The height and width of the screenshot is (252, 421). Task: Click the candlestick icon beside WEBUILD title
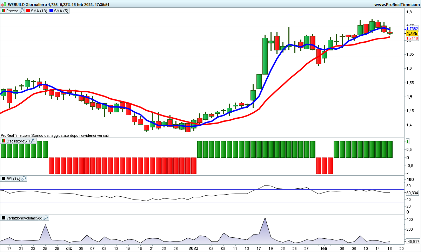[4, 5]
